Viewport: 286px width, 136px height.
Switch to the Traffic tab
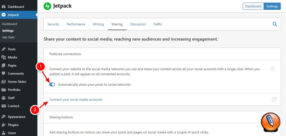tap(158, 24)
